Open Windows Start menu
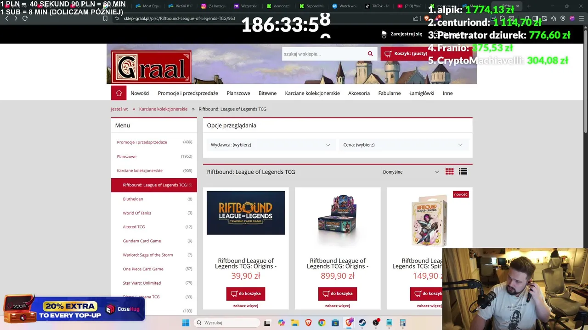The width and height of the screenshot is (588, 330). tap(186, 323)
